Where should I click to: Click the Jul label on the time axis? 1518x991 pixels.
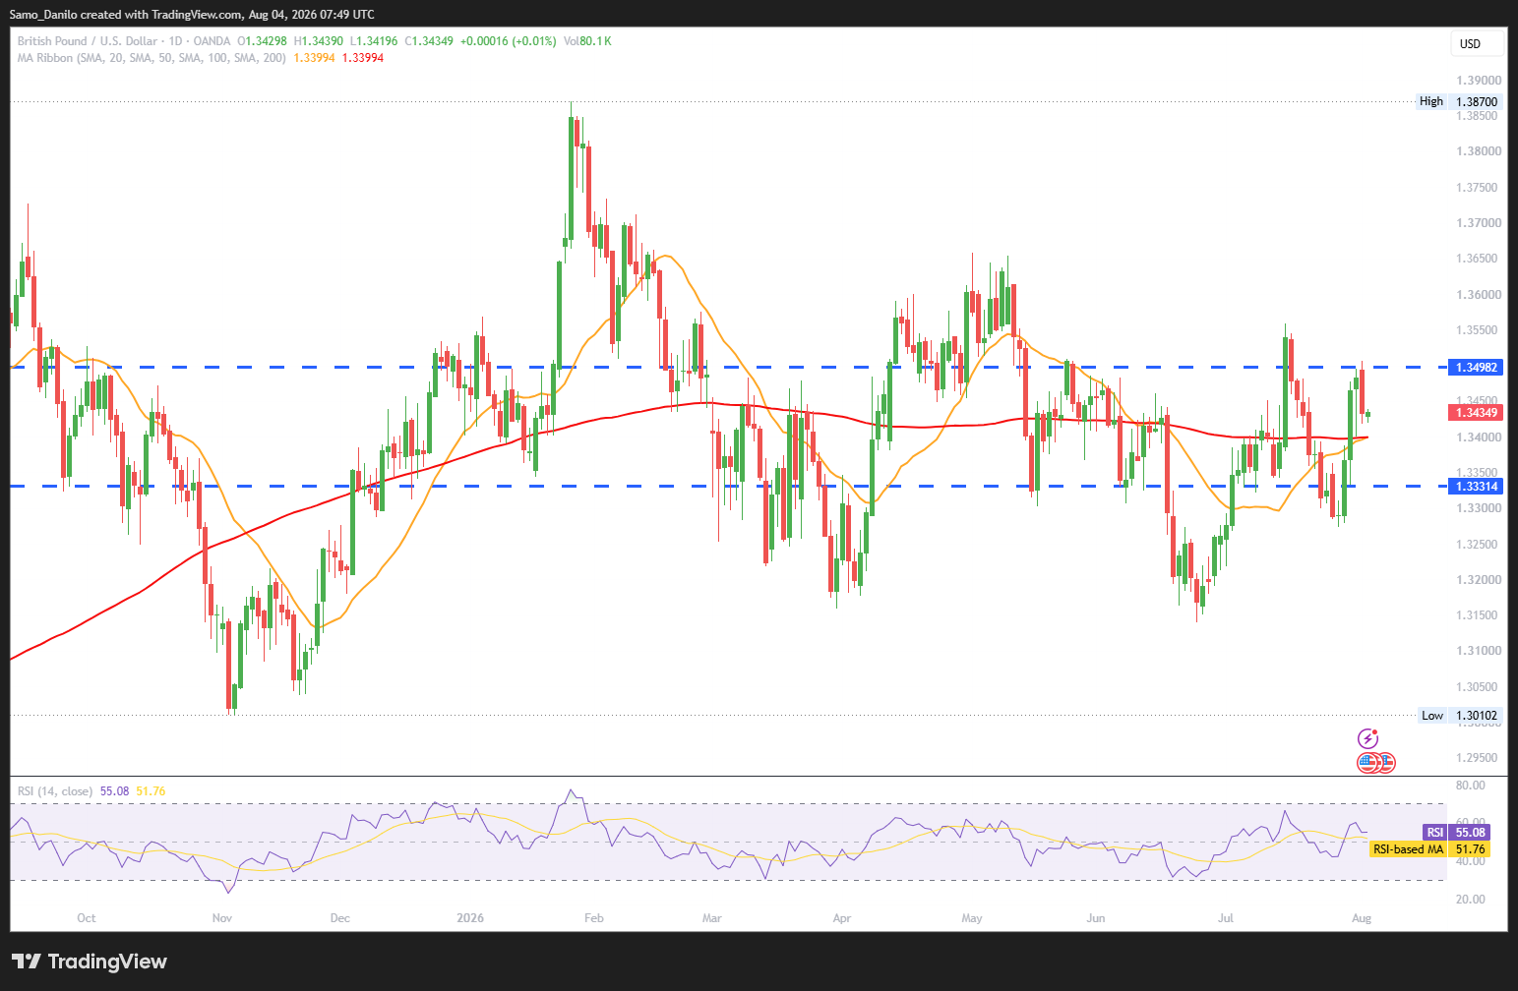tap(1226, 918)
